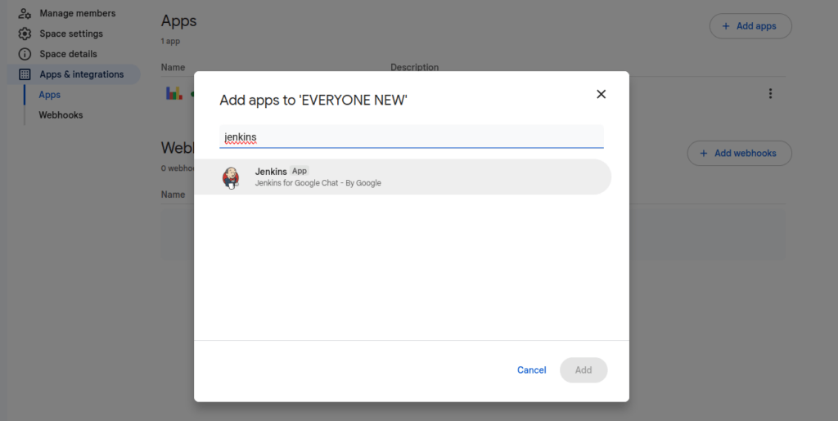This screenshot has height=421, width=838.
Task: Click the Apps & integrations grid icon
Action: click(25, 74)
